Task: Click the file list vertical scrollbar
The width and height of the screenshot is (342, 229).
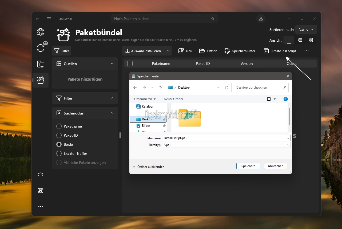Action: tap(290, 116)
